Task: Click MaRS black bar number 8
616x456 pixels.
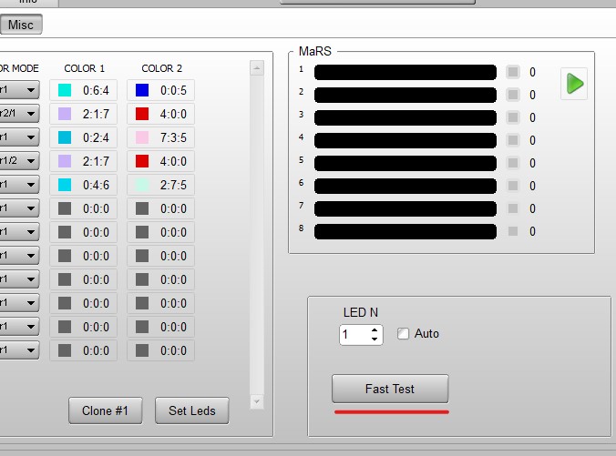Action: click(405, 231)
